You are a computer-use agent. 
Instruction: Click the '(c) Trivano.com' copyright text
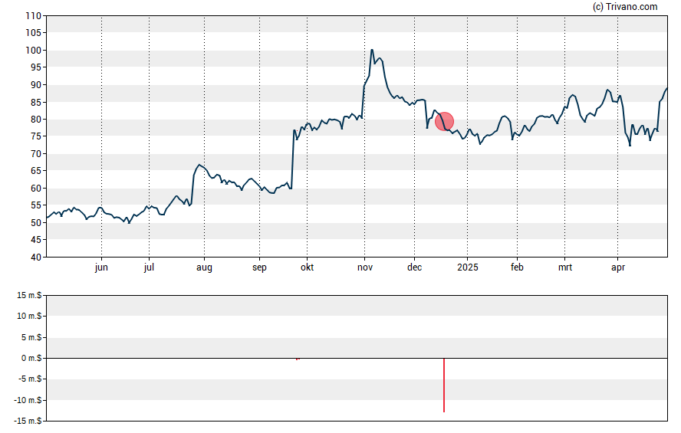(625, 6)
